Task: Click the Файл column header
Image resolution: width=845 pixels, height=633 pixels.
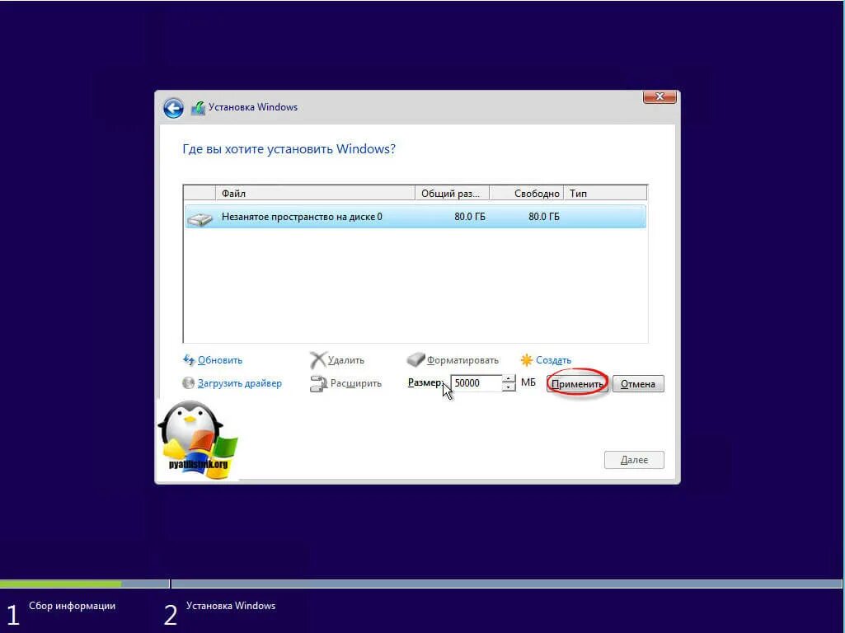Action: (315, 194)
